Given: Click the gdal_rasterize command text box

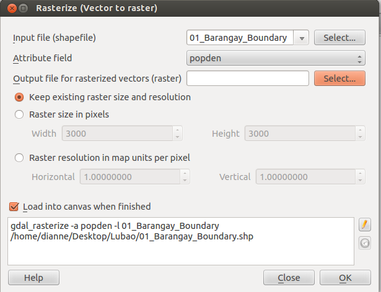Looking at the screenshot, I should (x=181, y=241).
